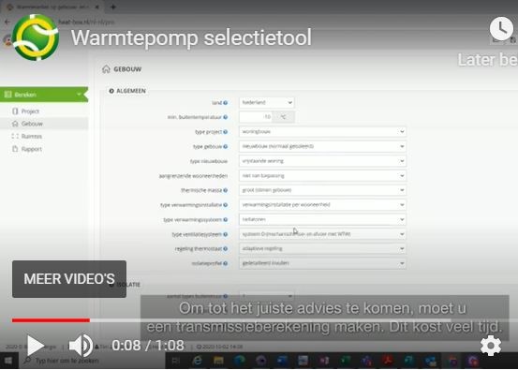518x370 pixels.
Task: Click the house icon beside GEBOUW heading
Action: click(x=106, y=69)
